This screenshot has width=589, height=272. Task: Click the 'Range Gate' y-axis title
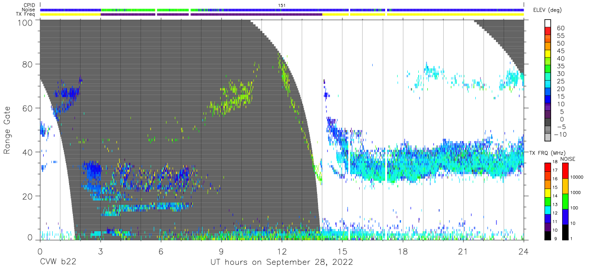pyautogui.click(x=7, y=129)
